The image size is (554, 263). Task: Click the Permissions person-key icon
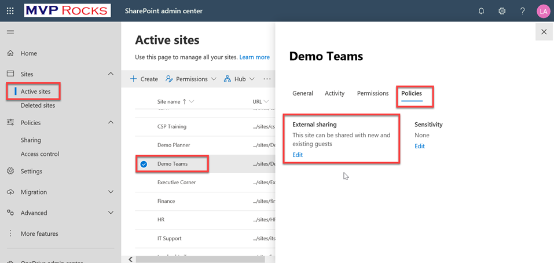click(x=169, y=79)
